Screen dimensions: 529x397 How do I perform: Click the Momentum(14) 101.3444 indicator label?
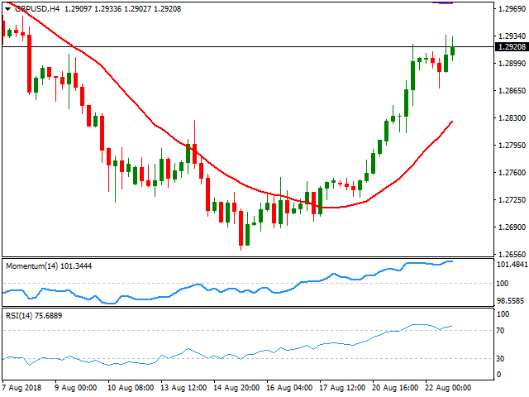click(49, 266)
